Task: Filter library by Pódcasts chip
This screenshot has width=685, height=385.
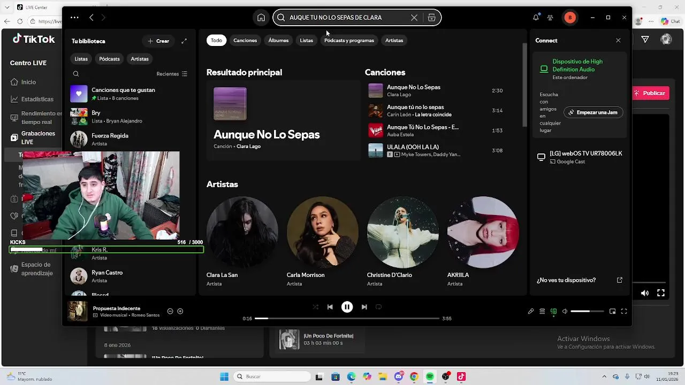Action: (x=109, y=59)
